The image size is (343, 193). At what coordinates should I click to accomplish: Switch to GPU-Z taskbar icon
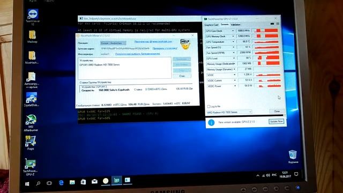coord(117,180)
